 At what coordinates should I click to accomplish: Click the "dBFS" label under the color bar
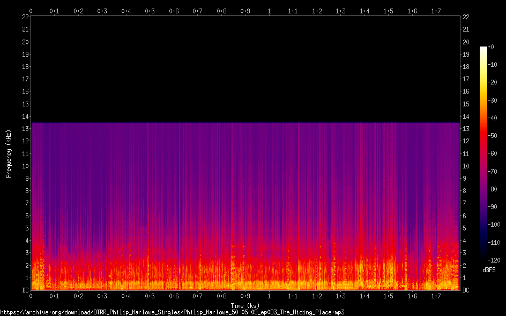[x=489, y=270]
